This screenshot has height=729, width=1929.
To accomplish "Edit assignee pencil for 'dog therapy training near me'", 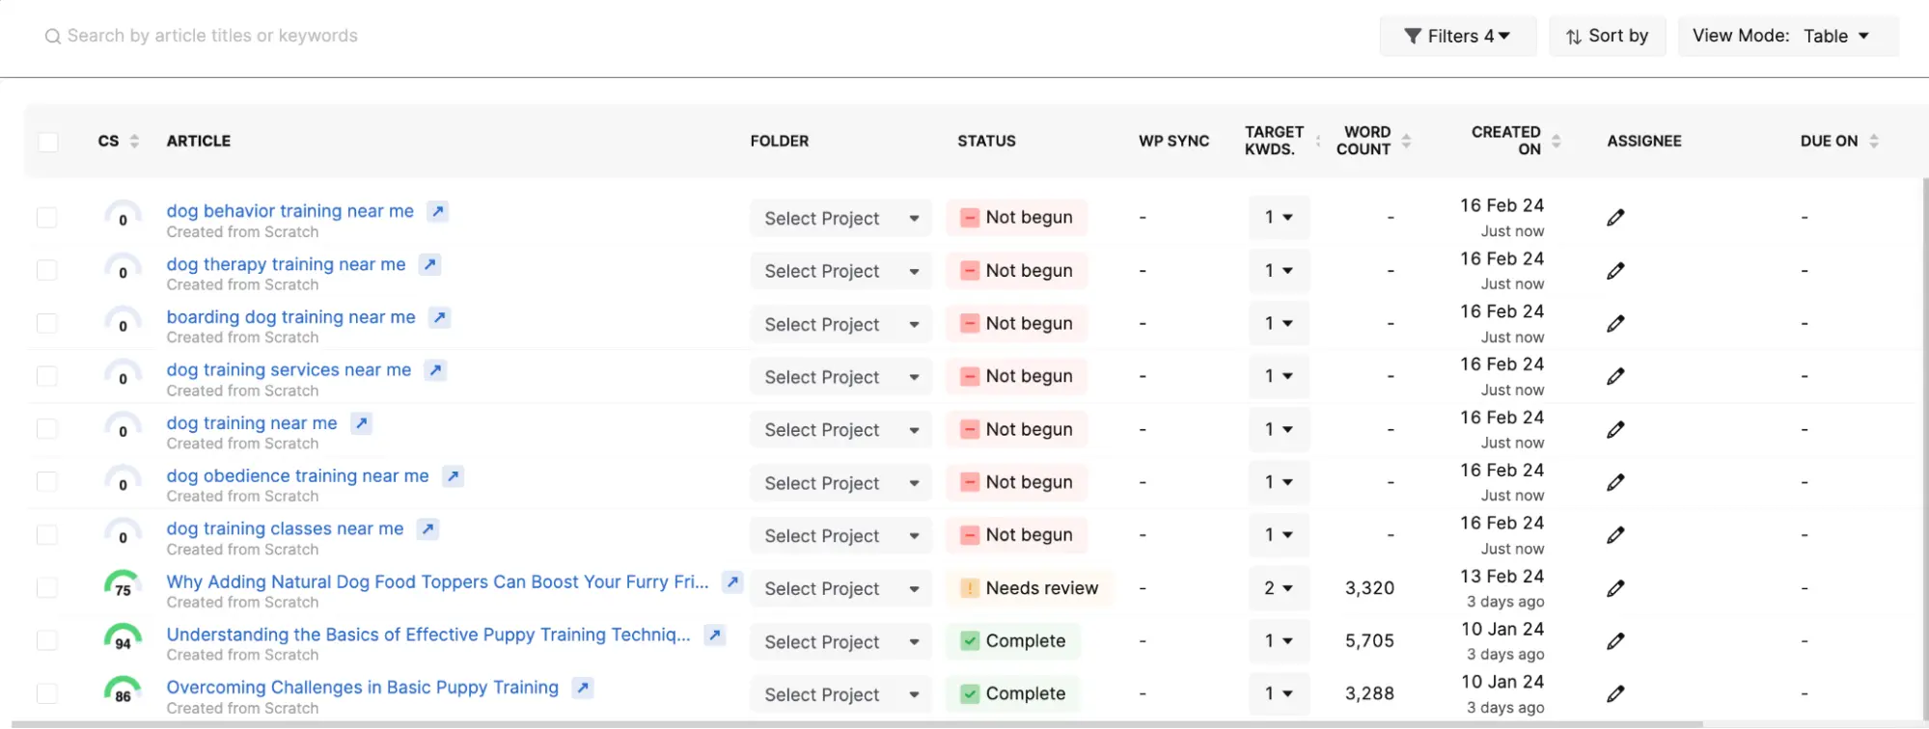I will [x=1616, y=271].
